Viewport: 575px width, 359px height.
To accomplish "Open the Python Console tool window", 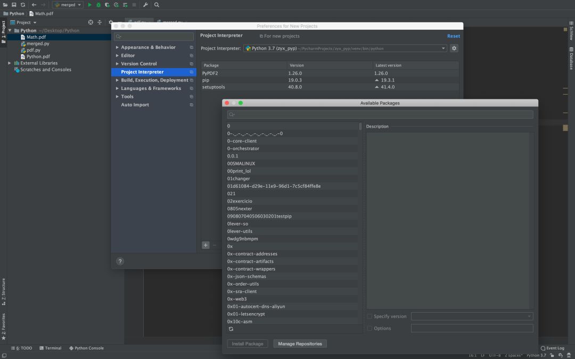I will [x=87, y=348].
